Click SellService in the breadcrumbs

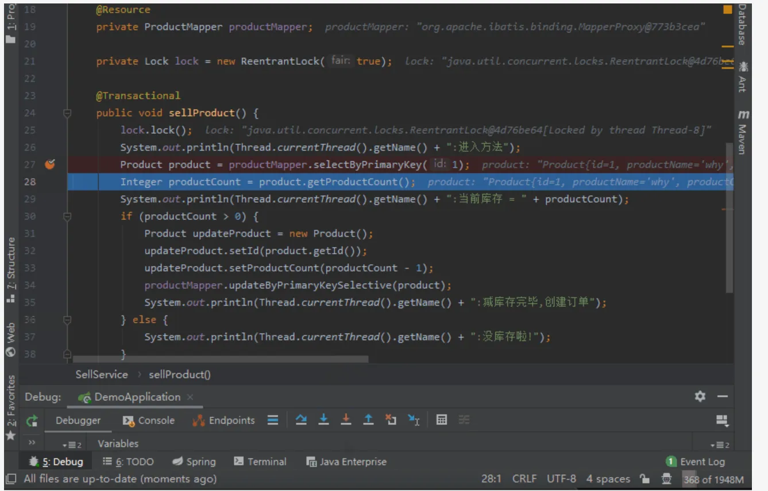(102, 374)
